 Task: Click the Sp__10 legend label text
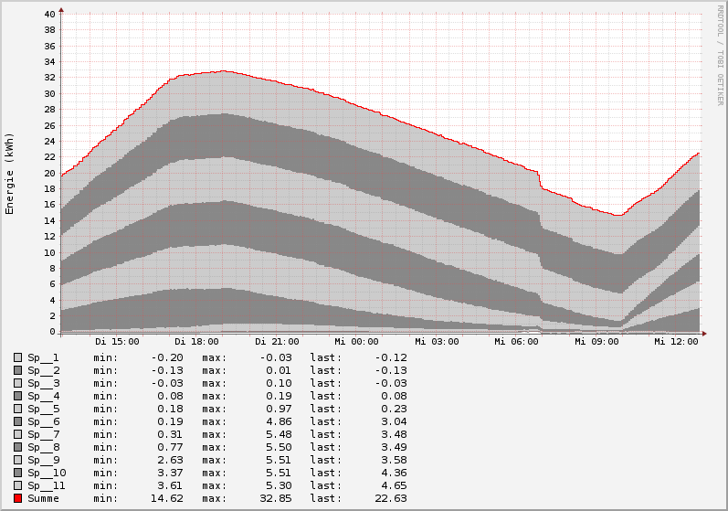(47, 473)
